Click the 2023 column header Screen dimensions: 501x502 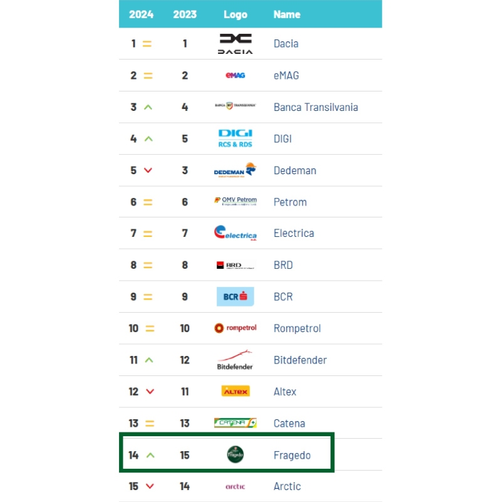[x=185, y=14]
